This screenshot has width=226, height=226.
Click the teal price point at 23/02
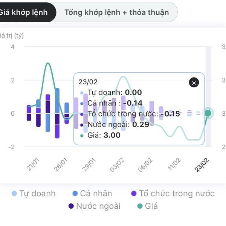(208, 113)
